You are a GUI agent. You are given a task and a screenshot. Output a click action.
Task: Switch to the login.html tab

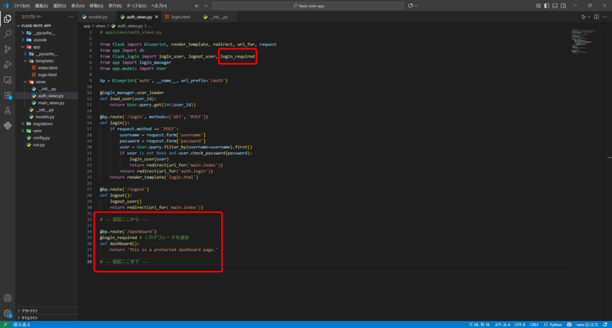tap(180, 17)
